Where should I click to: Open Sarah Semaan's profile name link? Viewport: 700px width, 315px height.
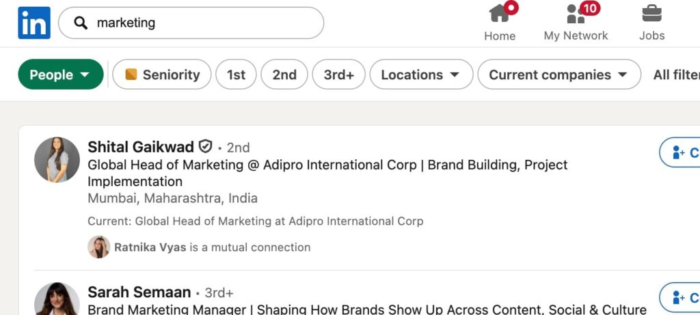[x=139, y=292]
